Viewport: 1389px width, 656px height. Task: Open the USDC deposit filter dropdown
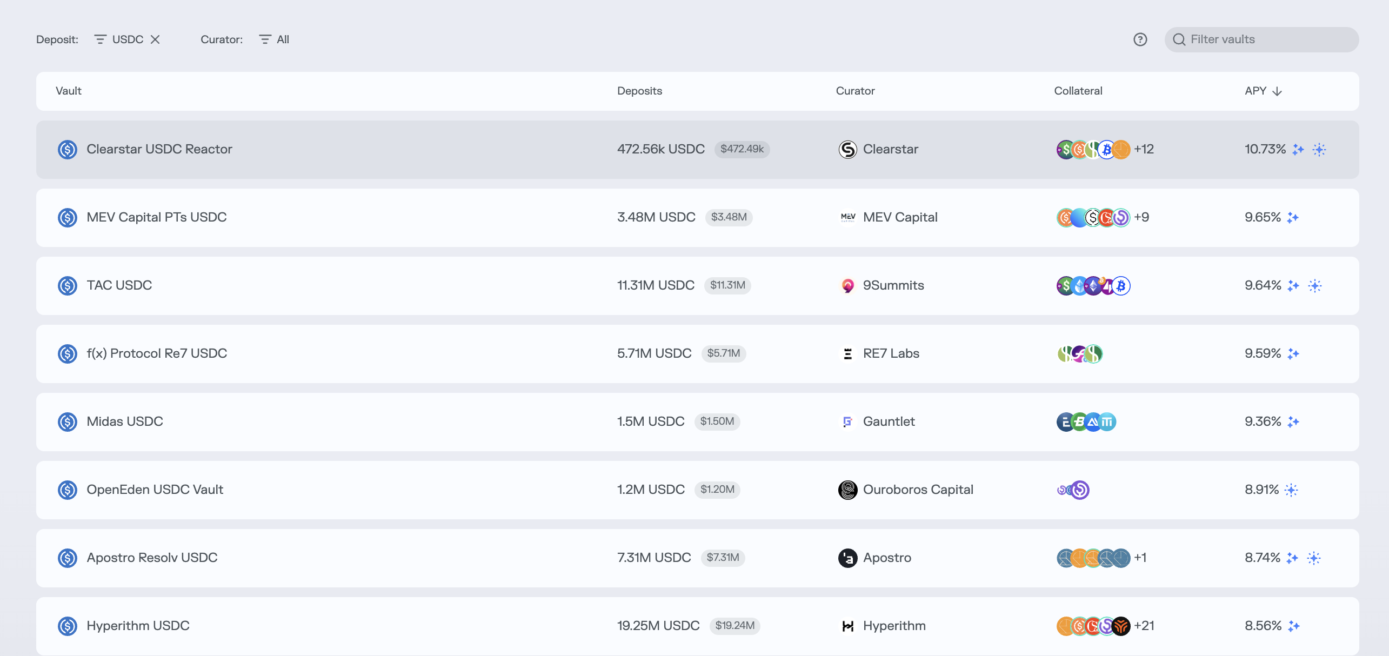[x=119, y=39]
